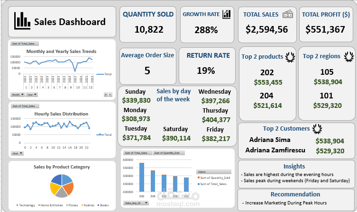Click product 202 in Top 2 products

(267, 72)
